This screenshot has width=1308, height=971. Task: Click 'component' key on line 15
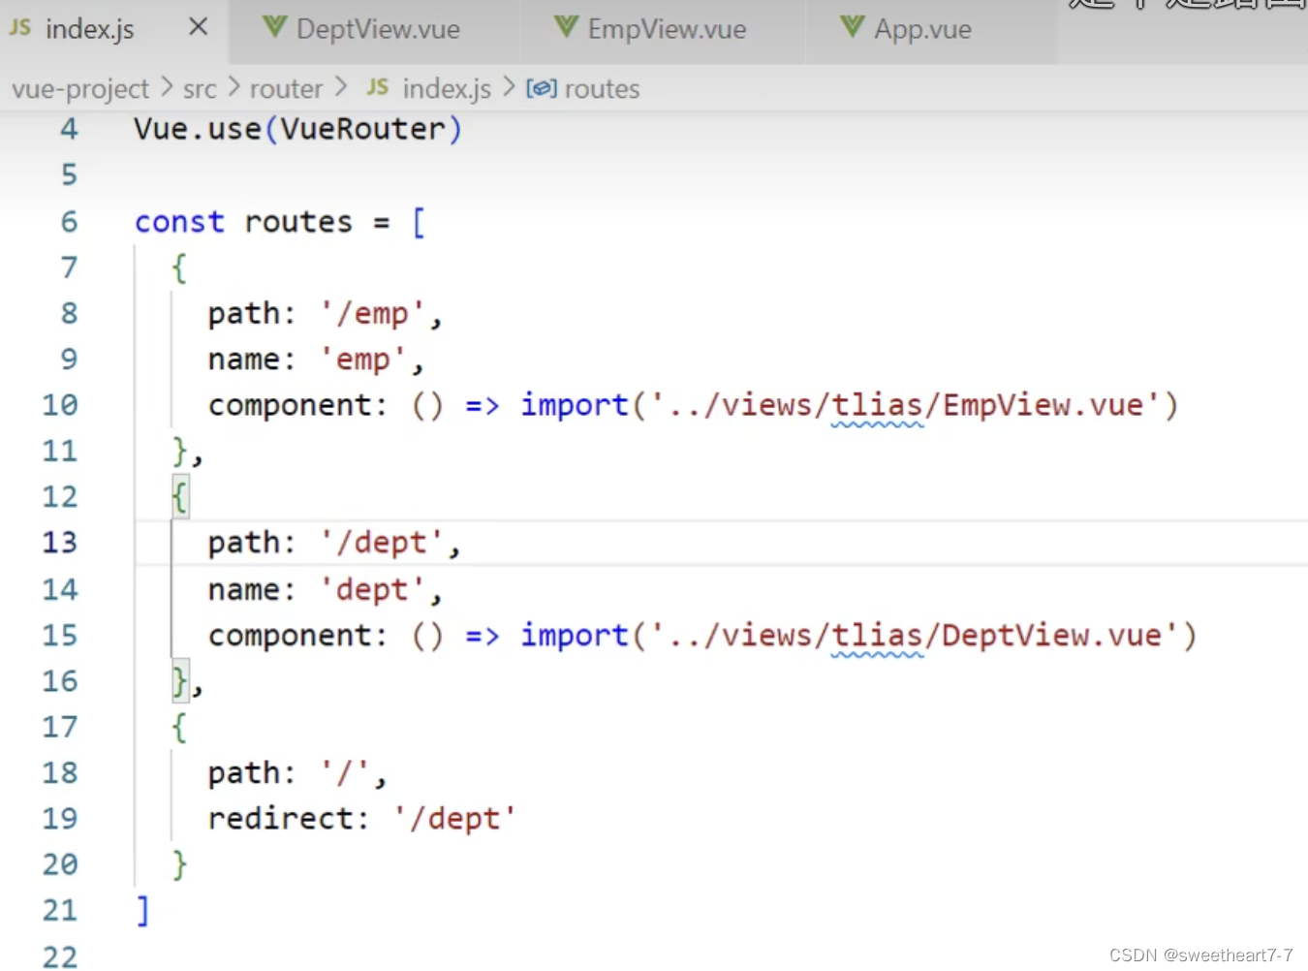289,636
